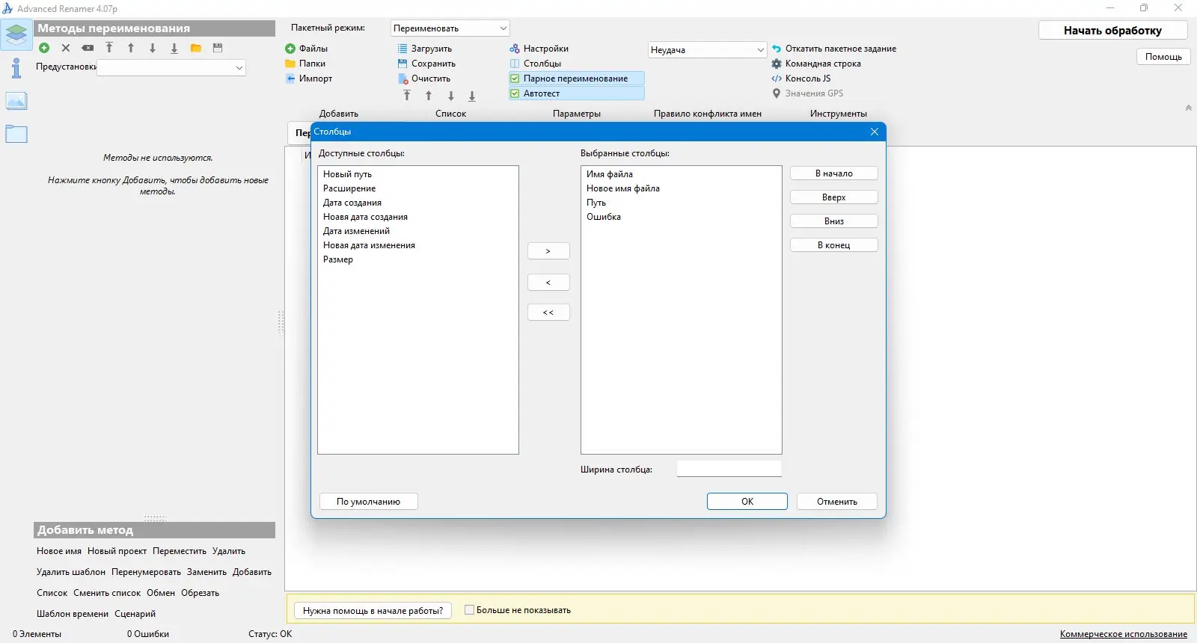
Task: Click the < remove column button
Action: click(x=548, y=283)
